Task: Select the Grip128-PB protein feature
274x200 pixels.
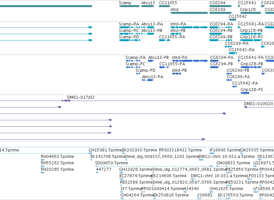Action: point(251,68)
